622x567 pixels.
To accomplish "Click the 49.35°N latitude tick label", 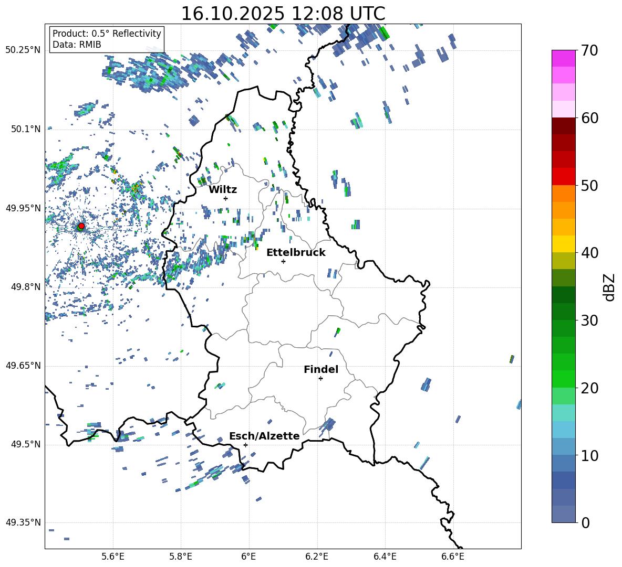I will coord(23,522).
